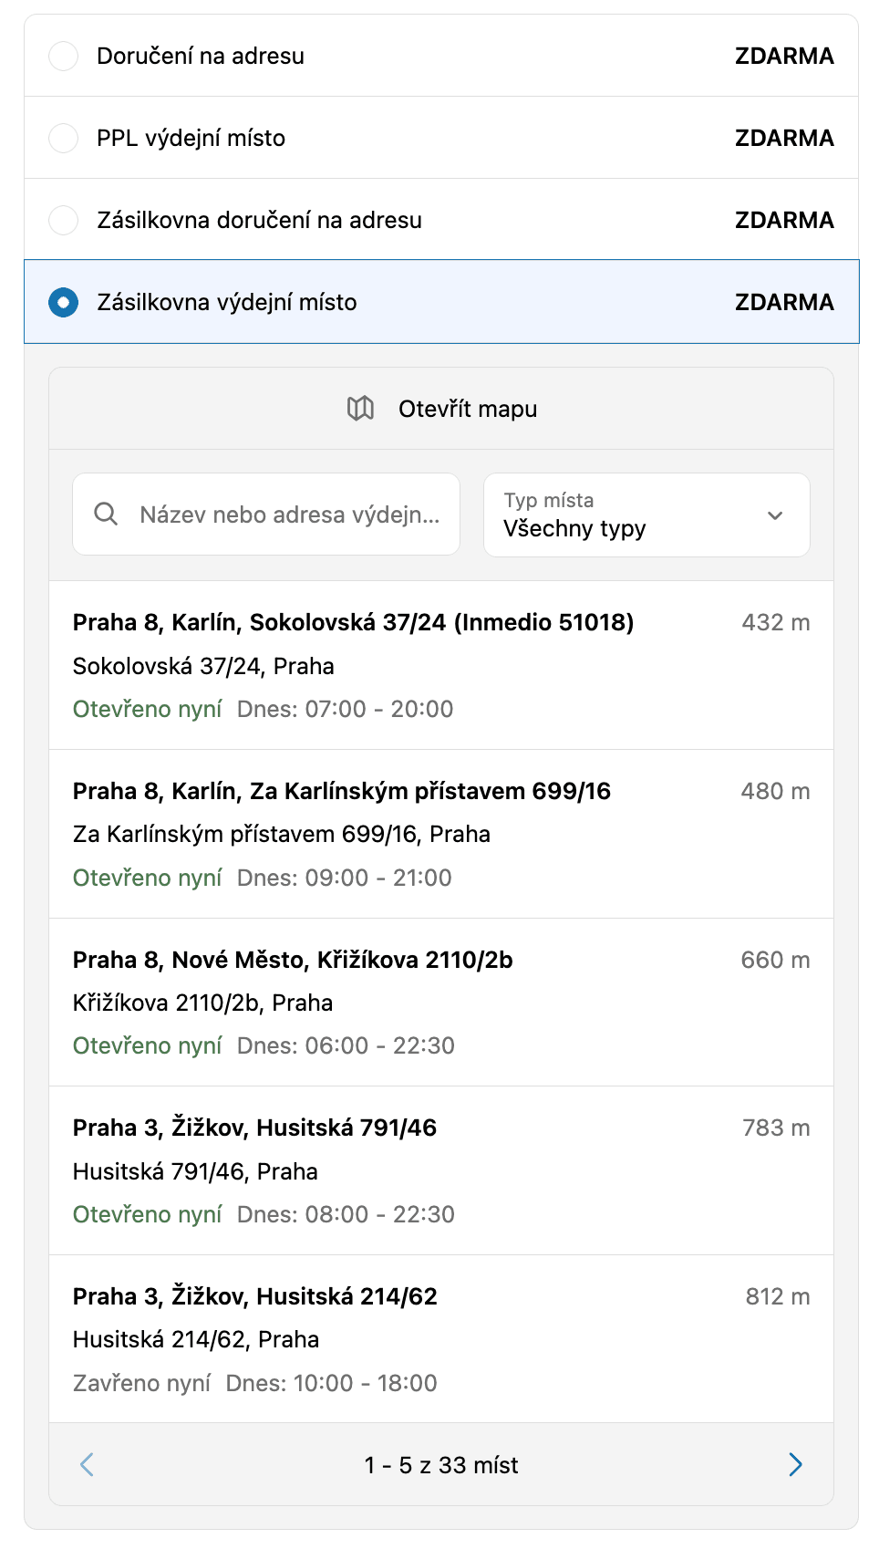
Task: Click the pickup point search field
Action: (288, 515)
